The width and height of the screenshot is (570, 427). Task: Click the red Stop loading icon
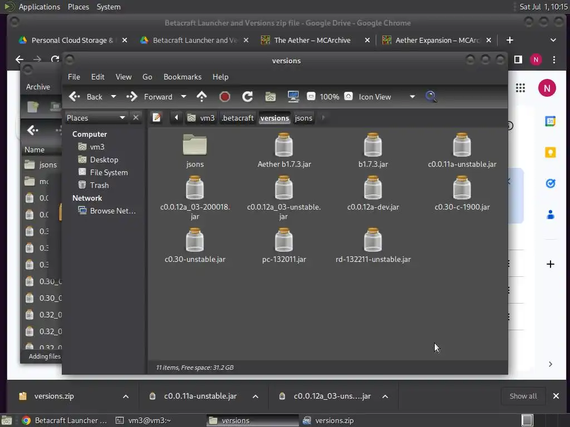[225, 97]
